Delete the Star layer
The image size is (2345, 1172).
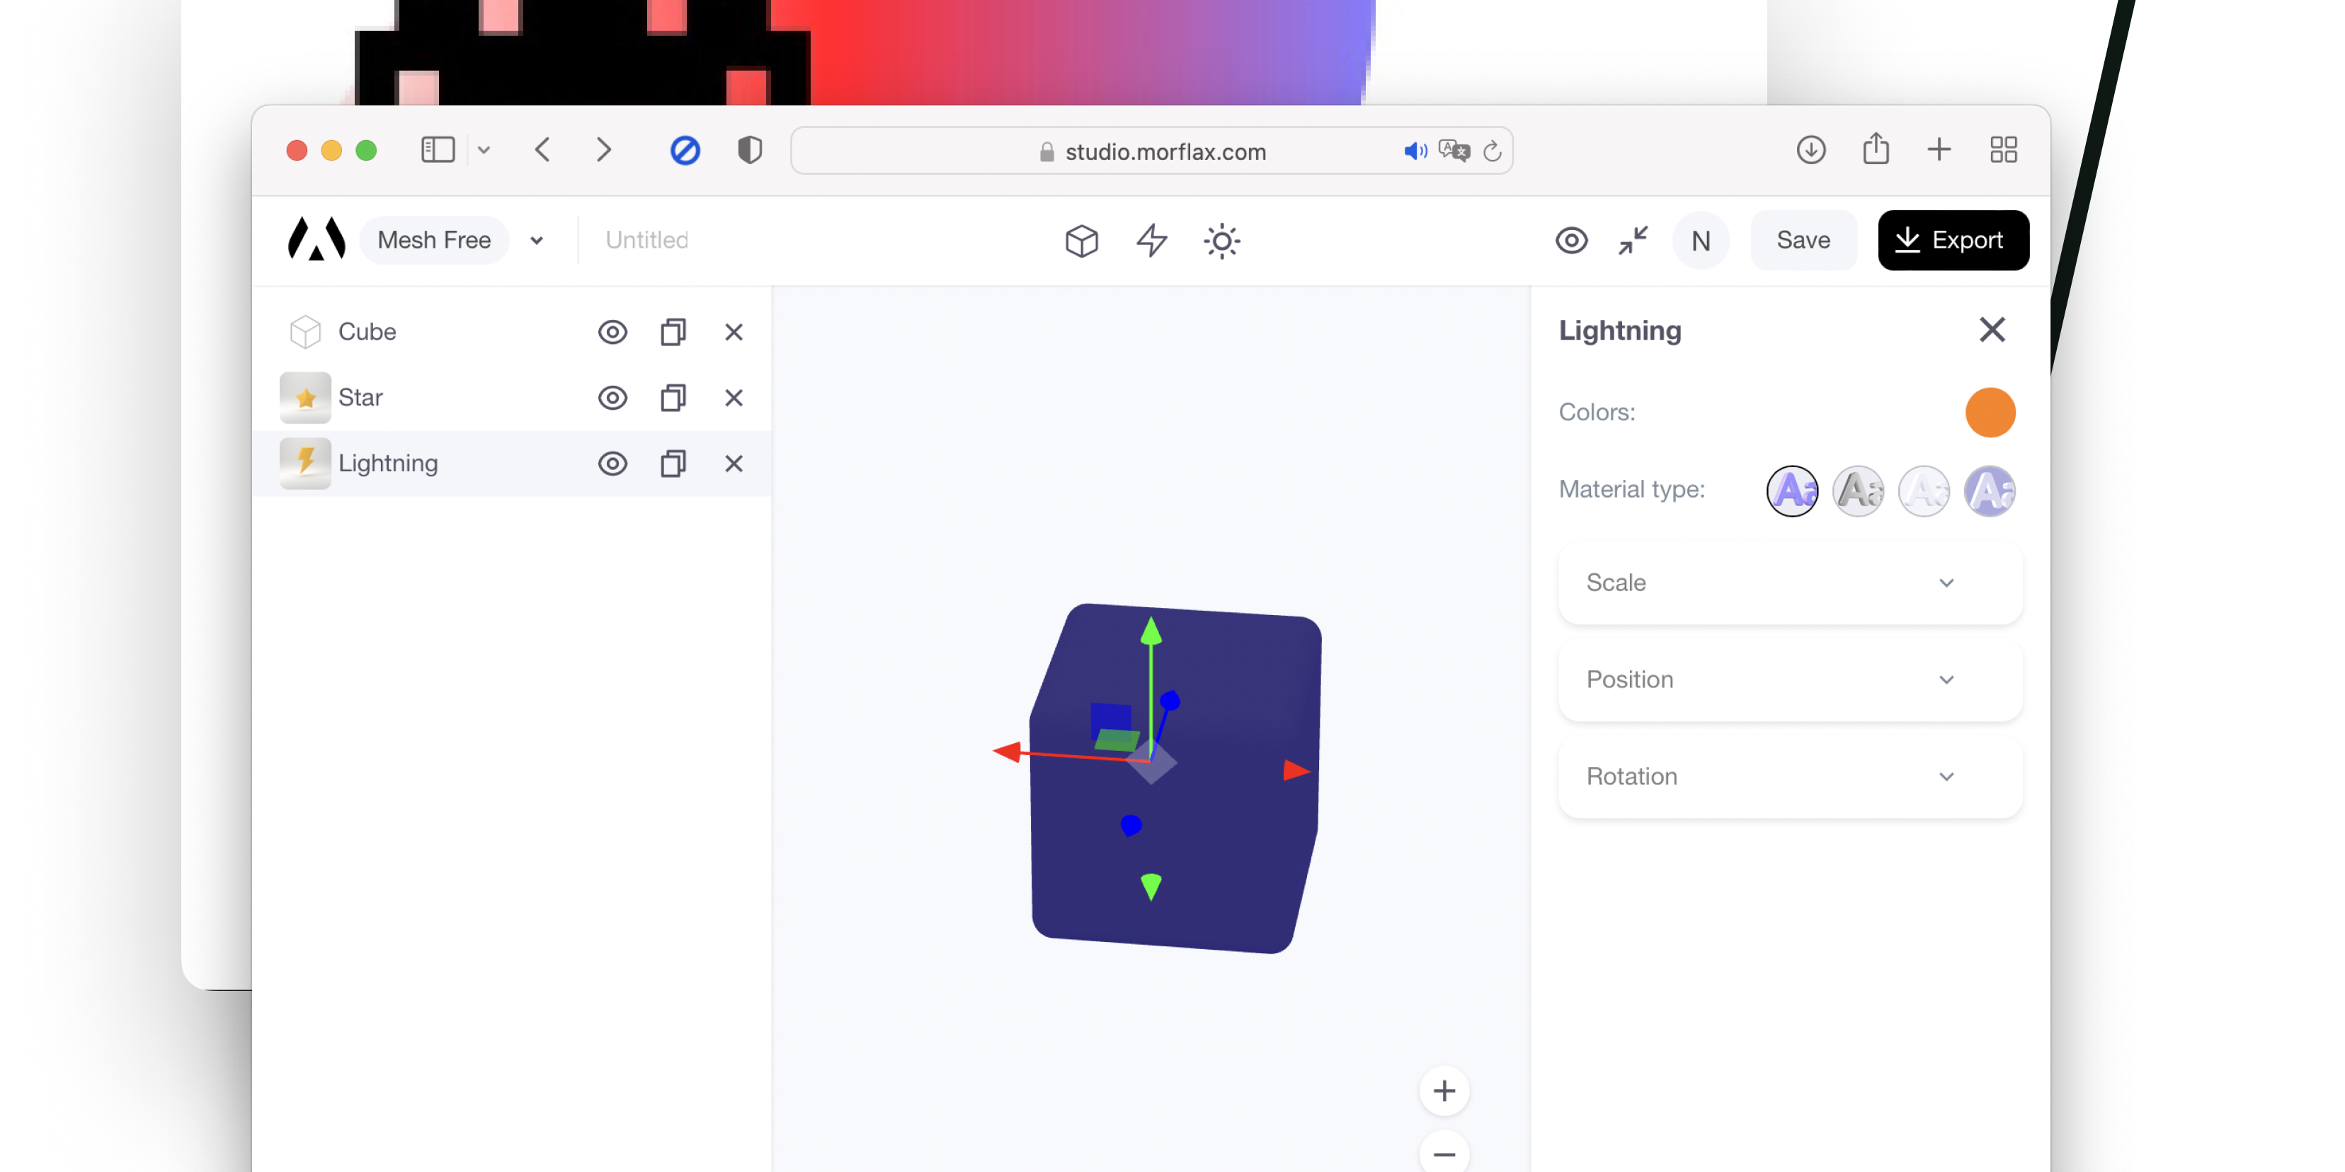point(734,398)
